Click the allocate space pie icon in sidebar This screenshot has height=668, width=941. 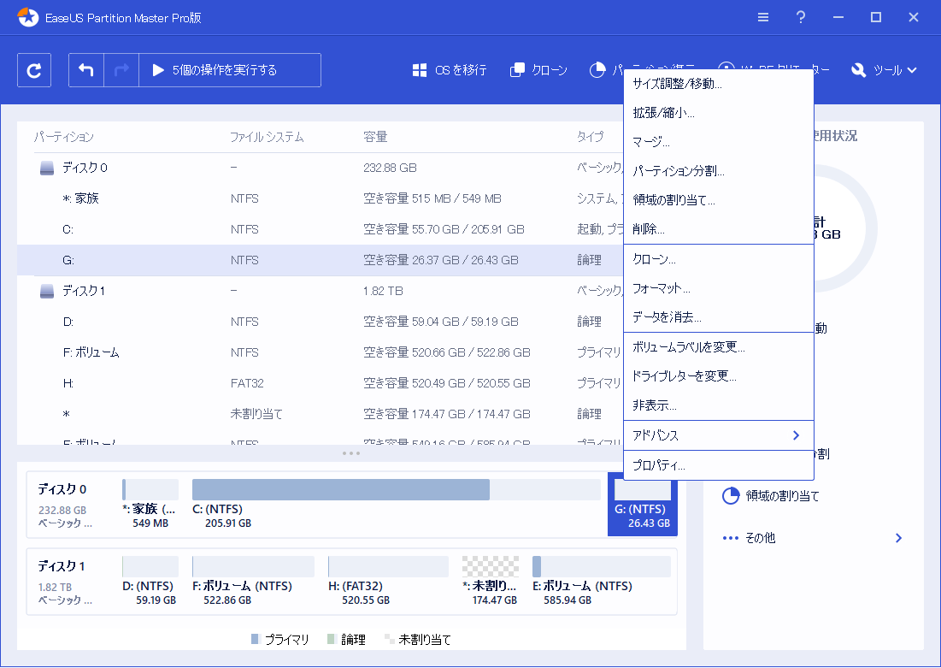click(x=731, y=495)
